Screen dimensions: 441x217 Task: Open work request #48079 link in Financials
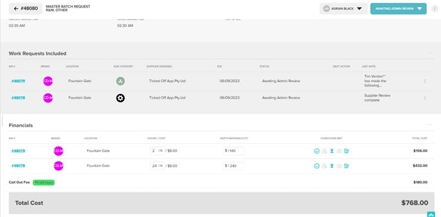[x=18, y=151]
